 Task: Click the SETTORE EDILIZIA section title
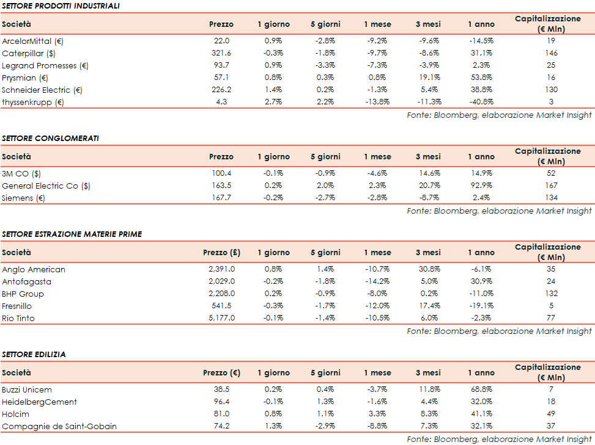[34, 354]
